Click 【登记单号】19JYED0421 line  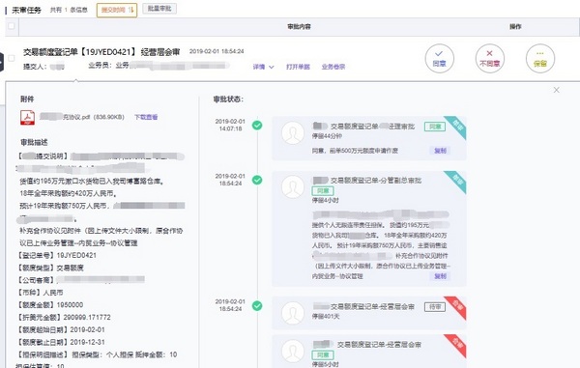pos(56,255)
